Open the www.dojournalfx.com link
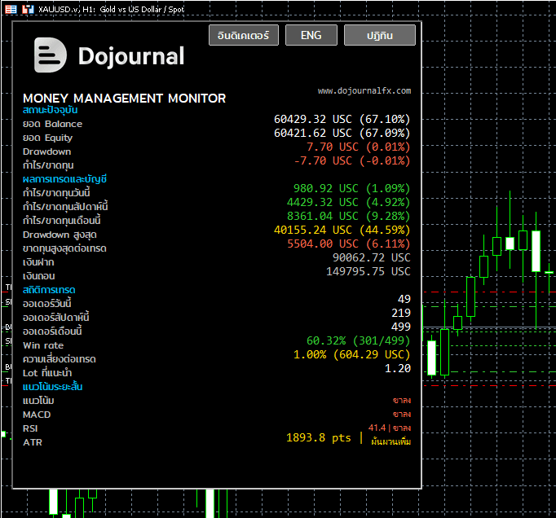 point(364,90)
